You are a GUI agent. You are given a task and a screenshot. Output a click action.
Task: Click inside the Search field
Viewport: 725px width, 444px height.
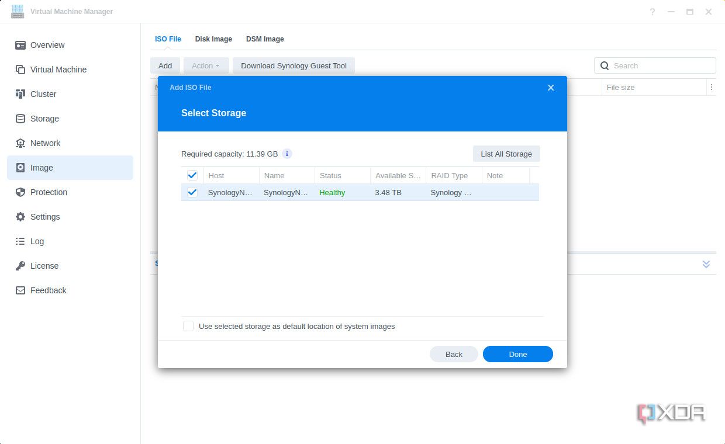(x=655, y=65)
